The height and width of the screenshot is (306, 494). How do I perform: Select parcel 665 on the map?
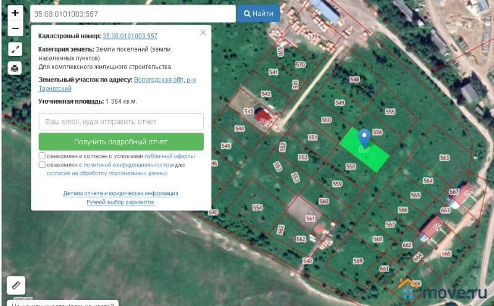coord(446,254)
